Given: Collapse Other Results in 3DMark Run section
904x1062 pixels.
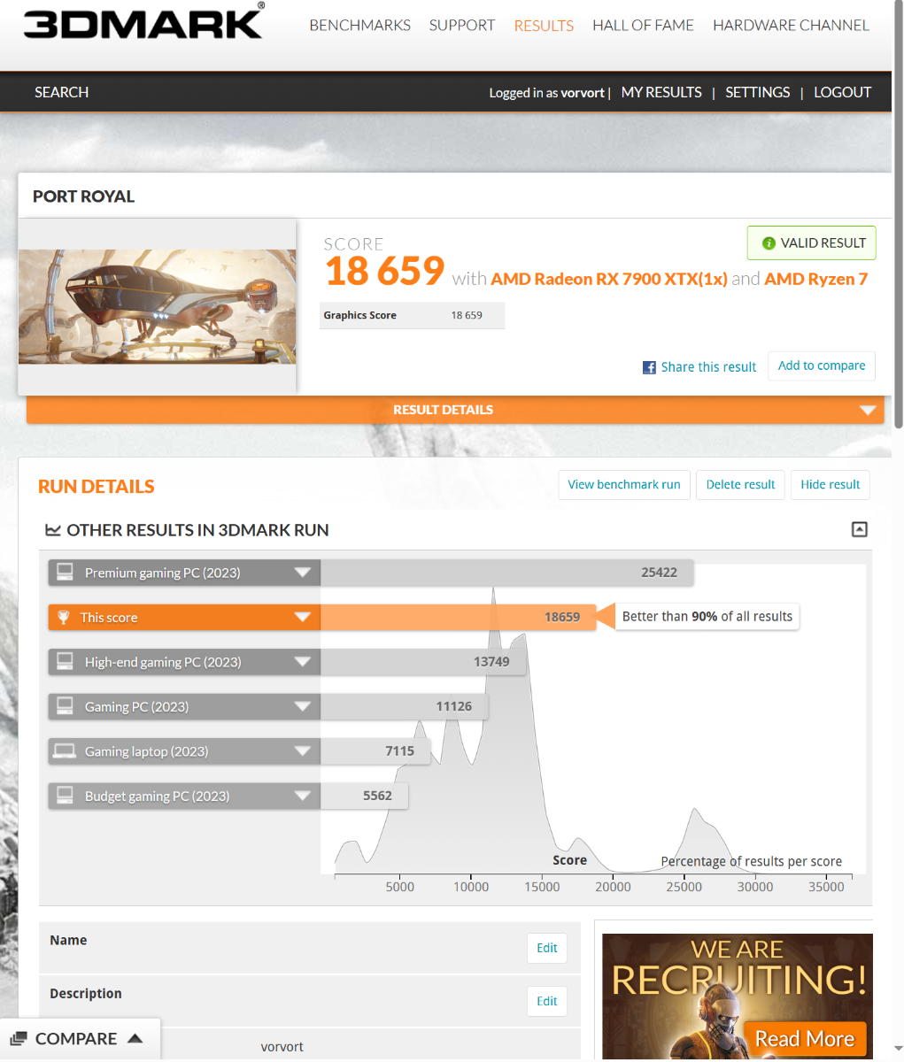Looking at the screenshot, I should 859,529.
